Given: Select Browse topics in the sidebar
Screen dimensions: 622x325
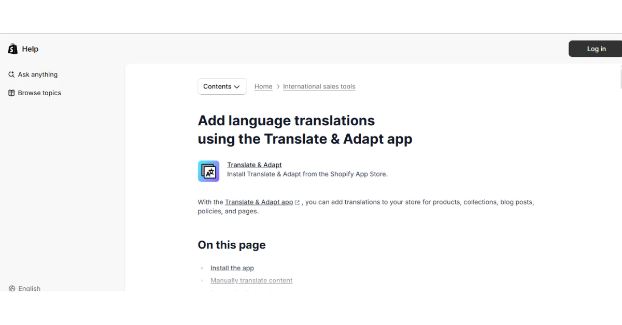Looking at the screenshot, I should point(39,93).
